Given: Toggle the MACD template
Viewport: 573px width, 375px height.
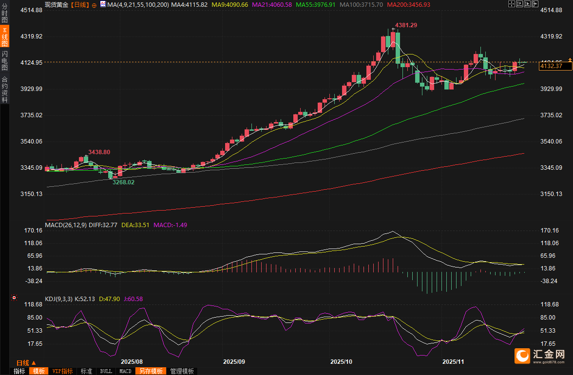Looking at the screenshot, I should 125,371.
